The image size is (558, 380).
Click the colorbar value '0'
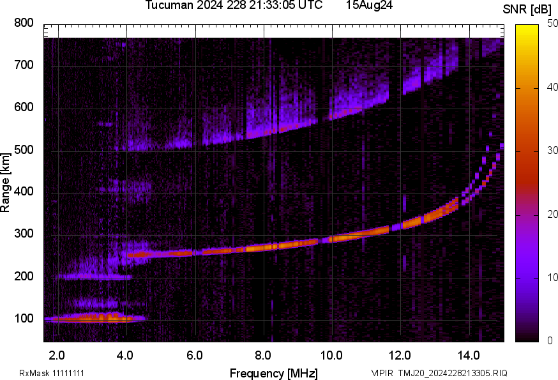click(x=550, y=341)
